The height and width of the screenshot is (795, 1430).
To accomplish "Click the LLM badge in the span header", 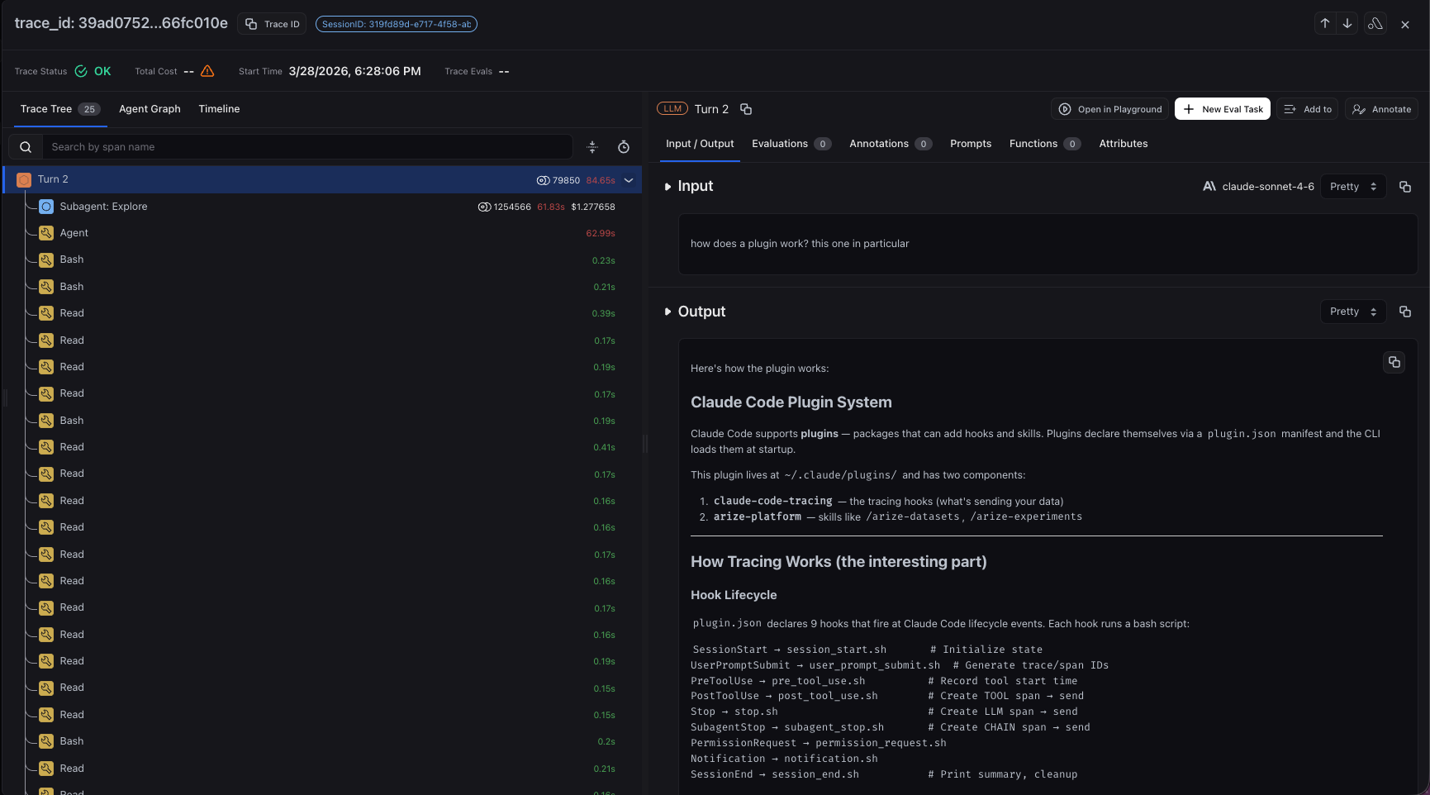I will (x=672, y=109).
